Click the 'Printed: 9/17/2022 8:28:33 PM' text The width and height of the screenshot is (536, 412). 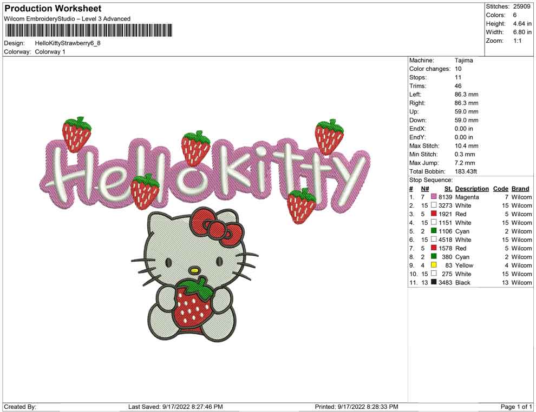pos(356,407)
